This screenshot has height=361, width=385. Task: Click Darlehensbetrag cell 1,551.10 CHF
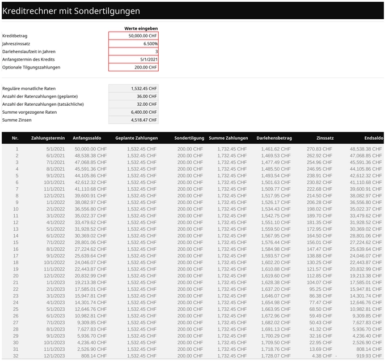pos(276,222)
